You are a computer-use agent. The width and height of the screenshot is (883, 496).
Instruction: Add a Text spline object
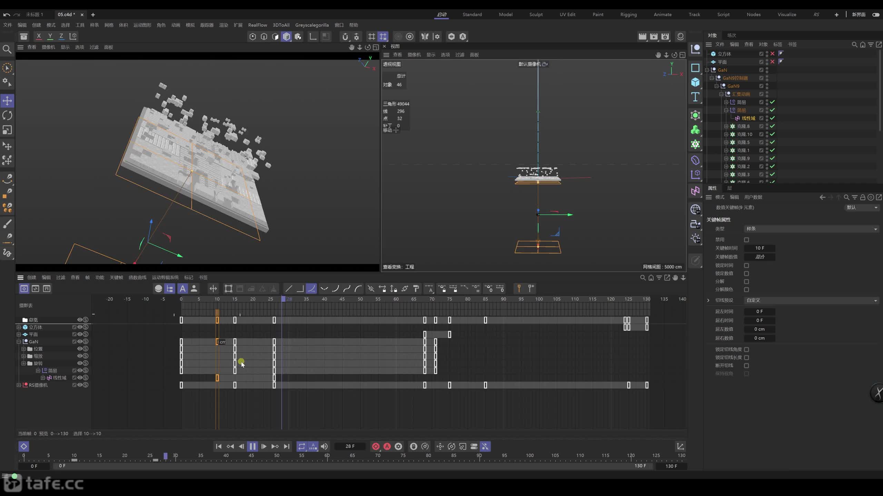pyautogui.click(x=695, y=97)
